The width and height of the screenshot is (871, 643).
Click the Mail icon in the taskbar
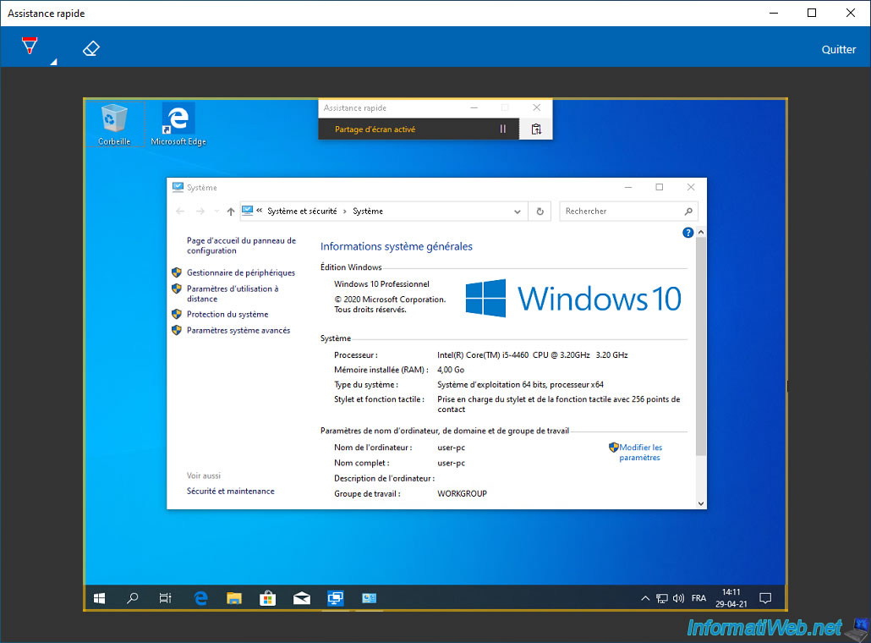point(302,598)
